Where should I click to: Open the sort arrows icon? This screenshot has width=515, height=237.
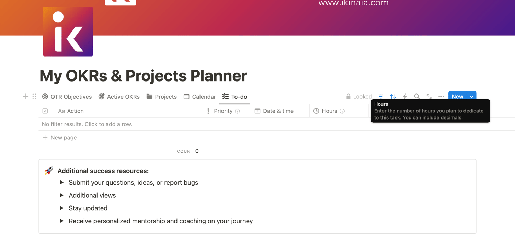click(393, 97)
